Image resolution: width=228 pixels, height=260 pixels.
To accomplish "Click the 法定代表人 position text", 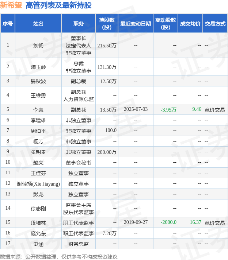I will 79,46.
